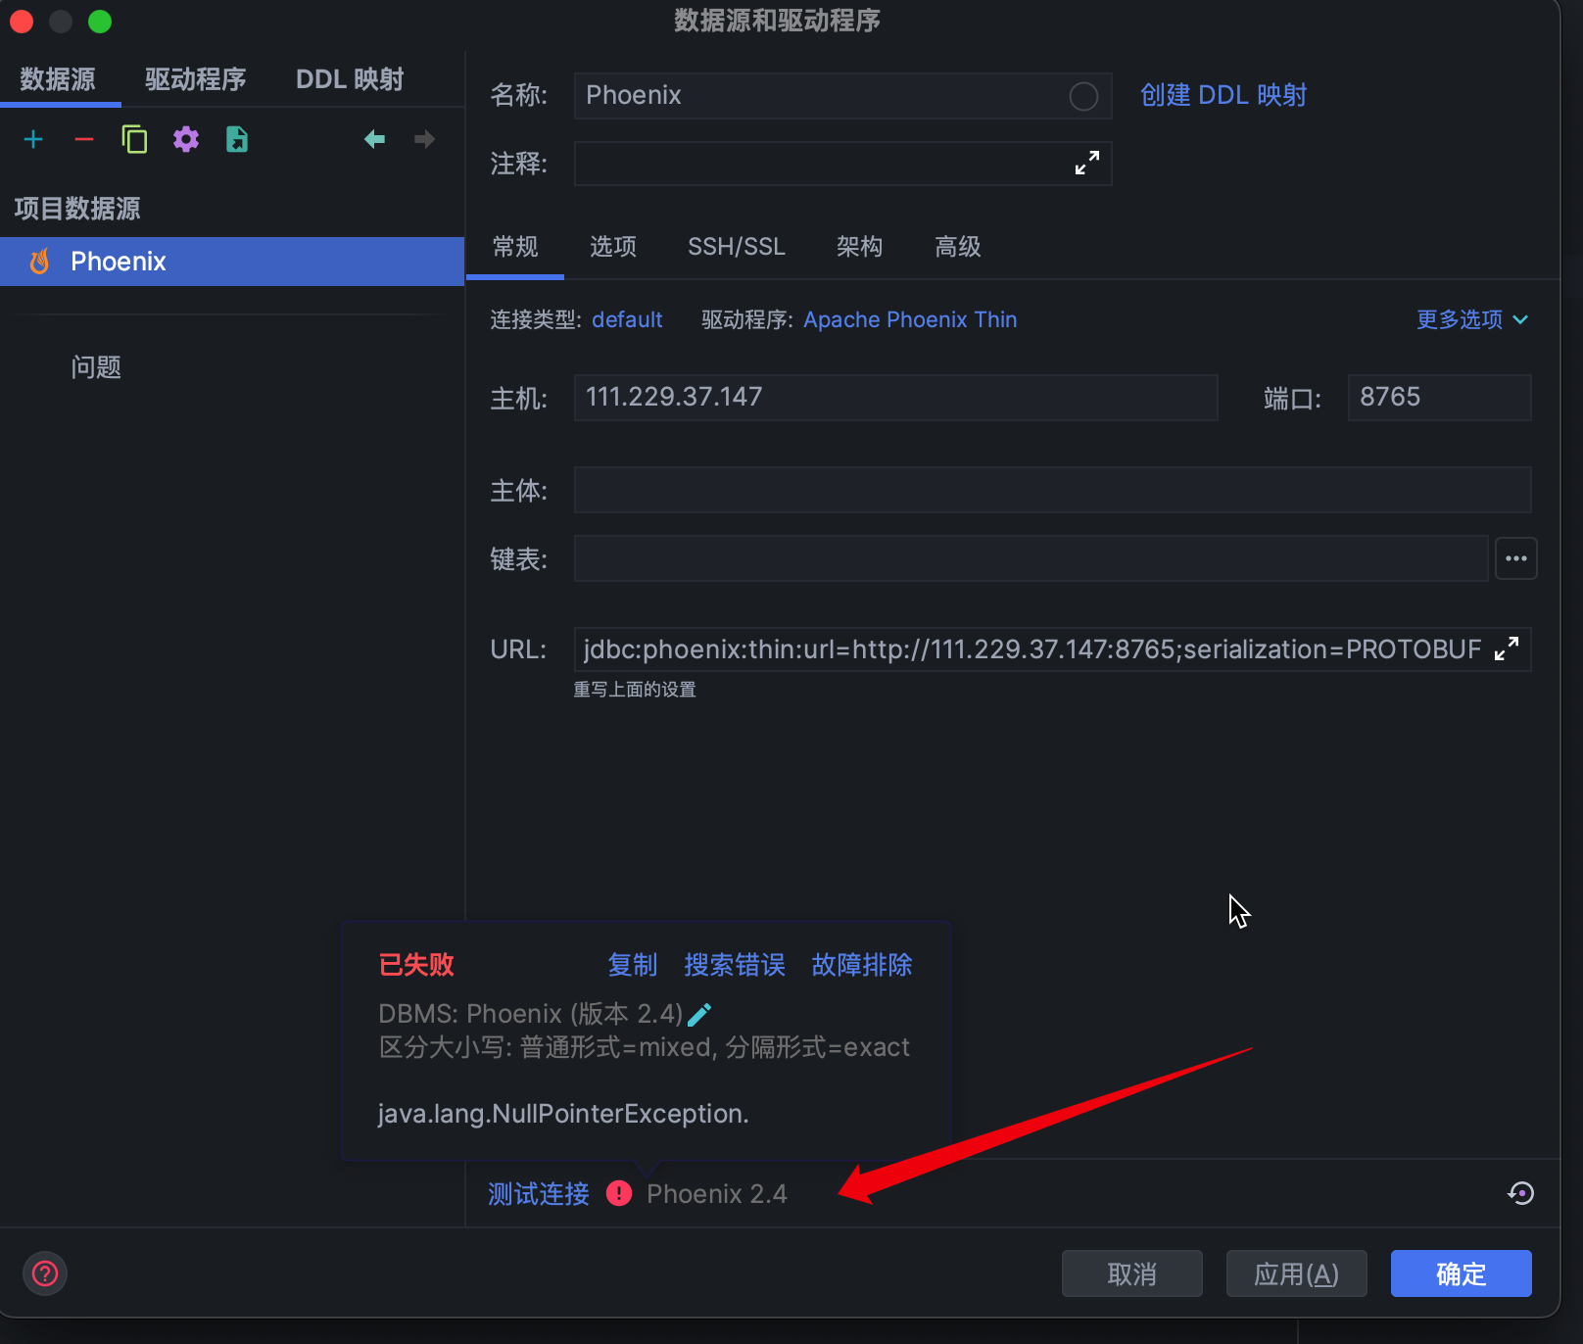1583x1344 pixels.
Task: Click the revert changes icon at the bottom right
Action: pos(1520,1193)
